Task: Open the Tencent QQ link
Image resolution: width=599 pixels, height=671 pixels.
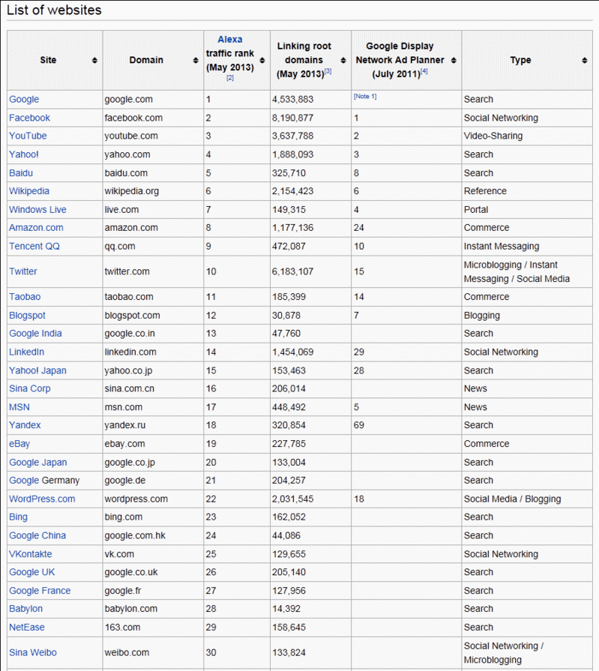Action: [x=34, y=246]
